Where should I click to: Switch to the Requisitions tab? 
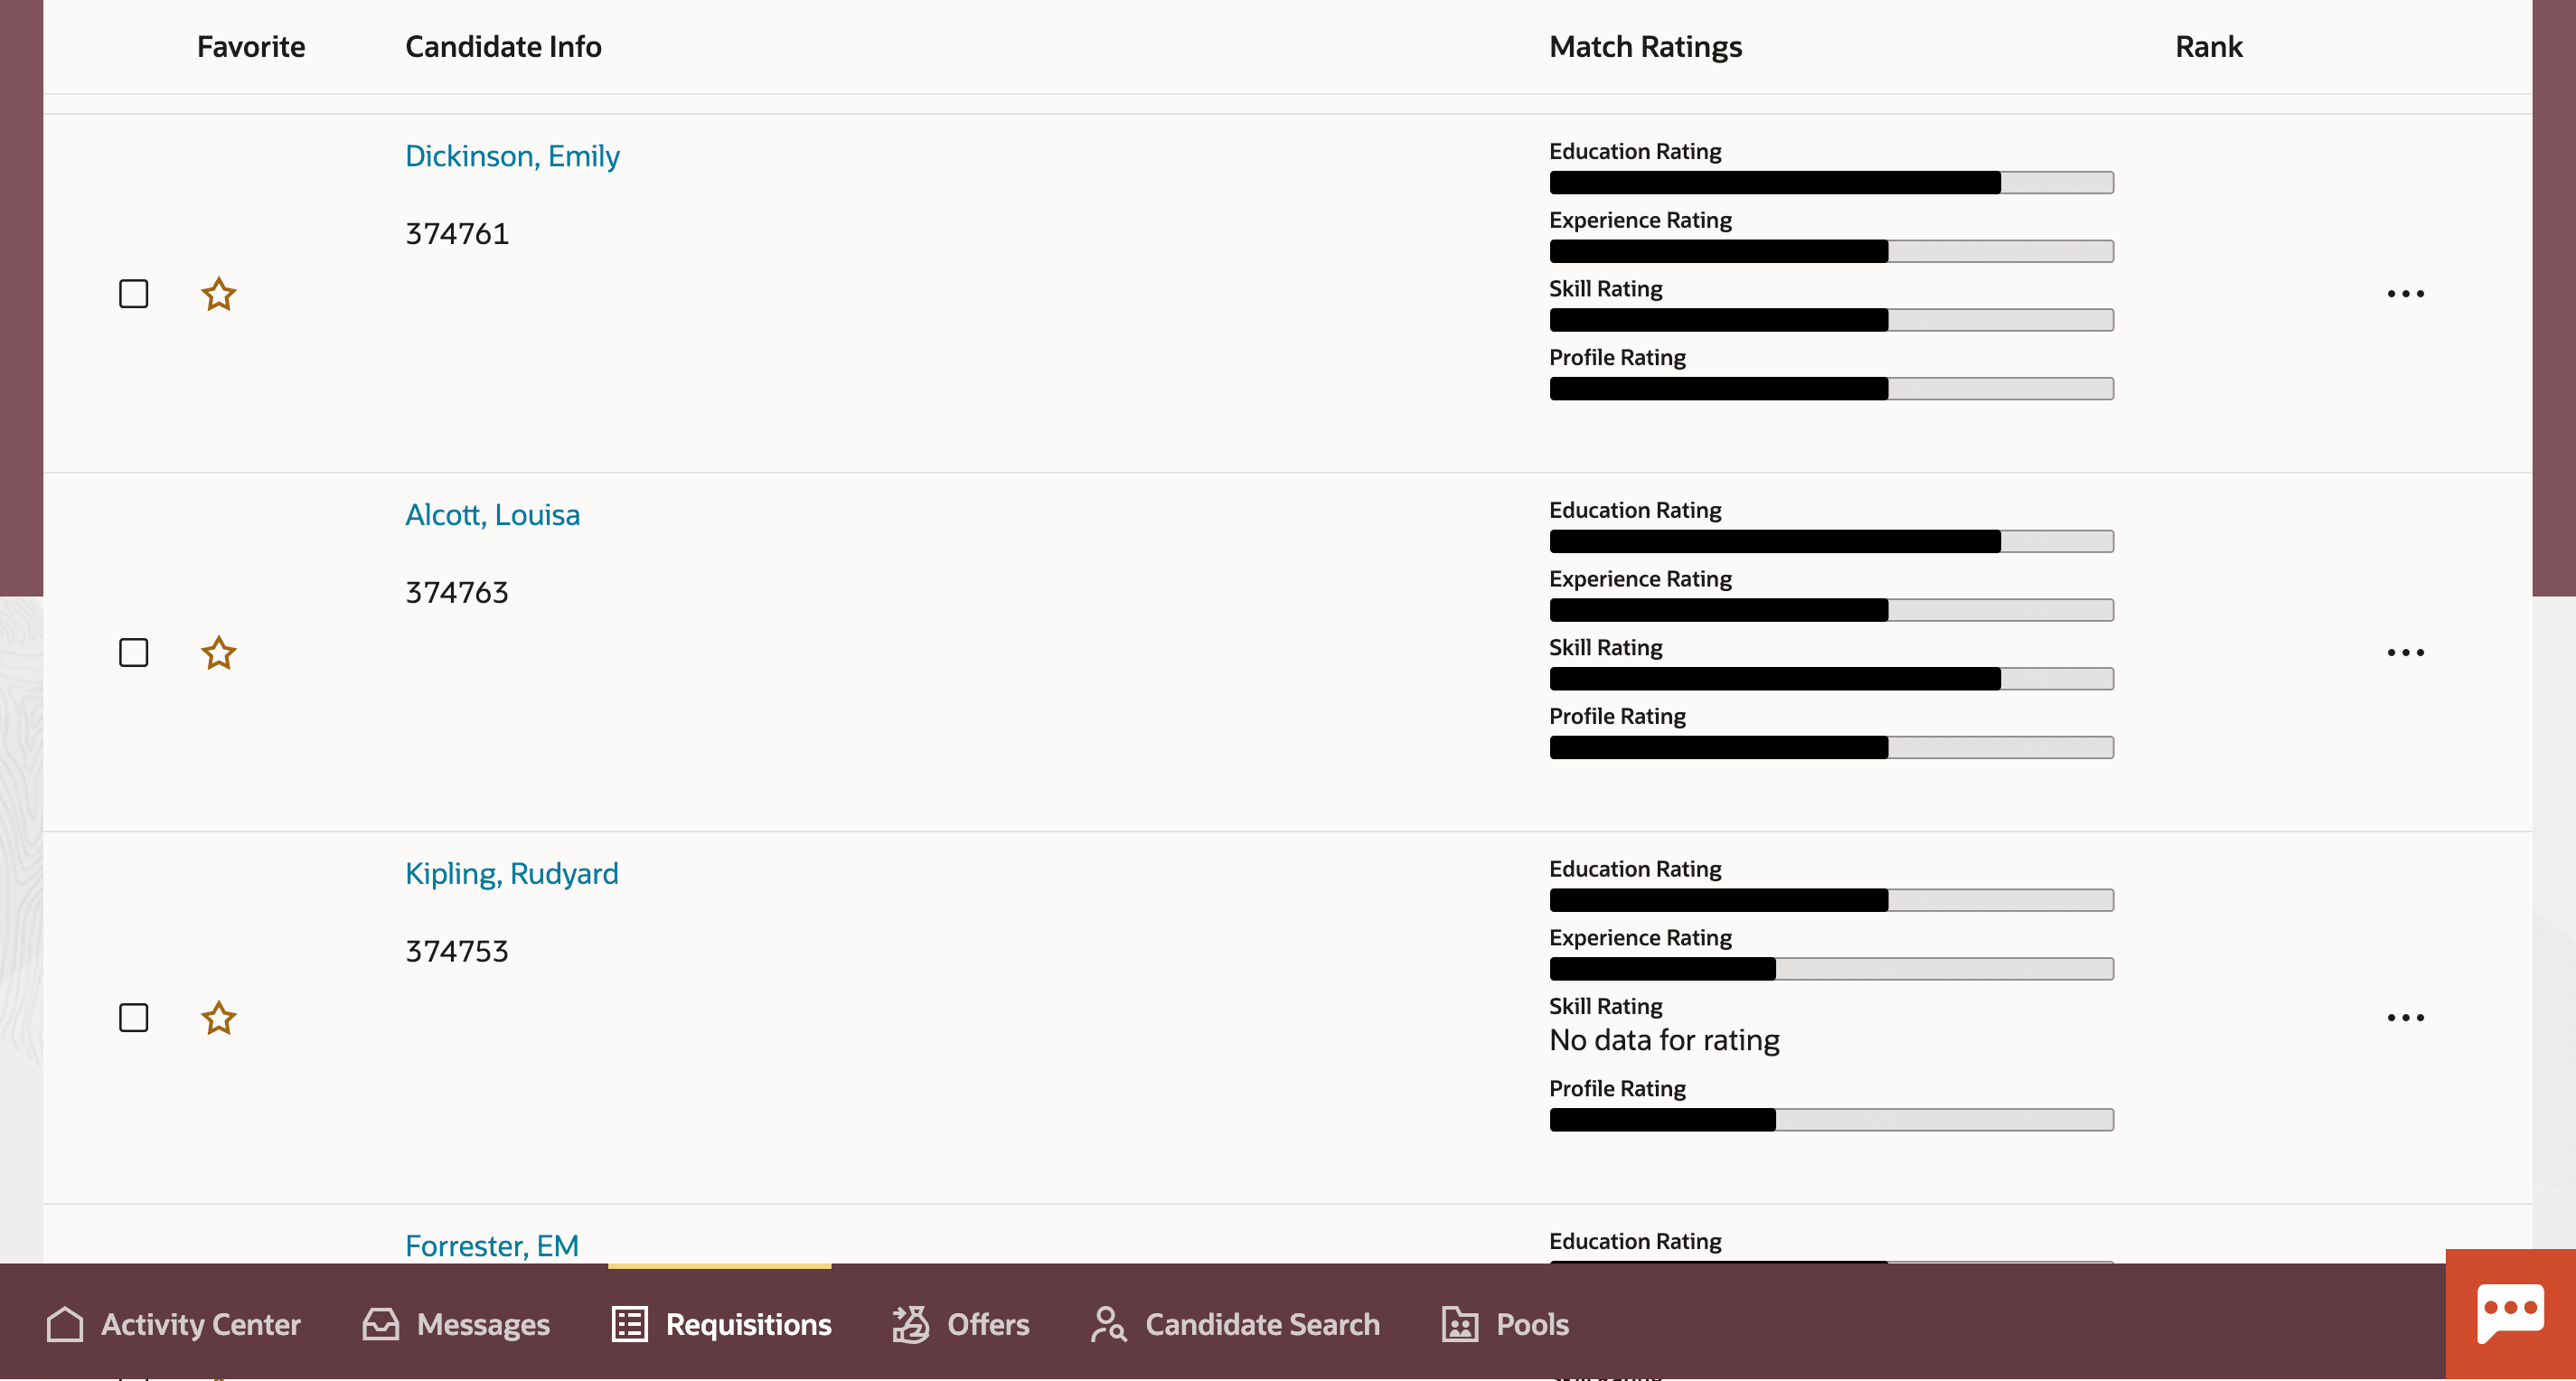[722, 1324]
